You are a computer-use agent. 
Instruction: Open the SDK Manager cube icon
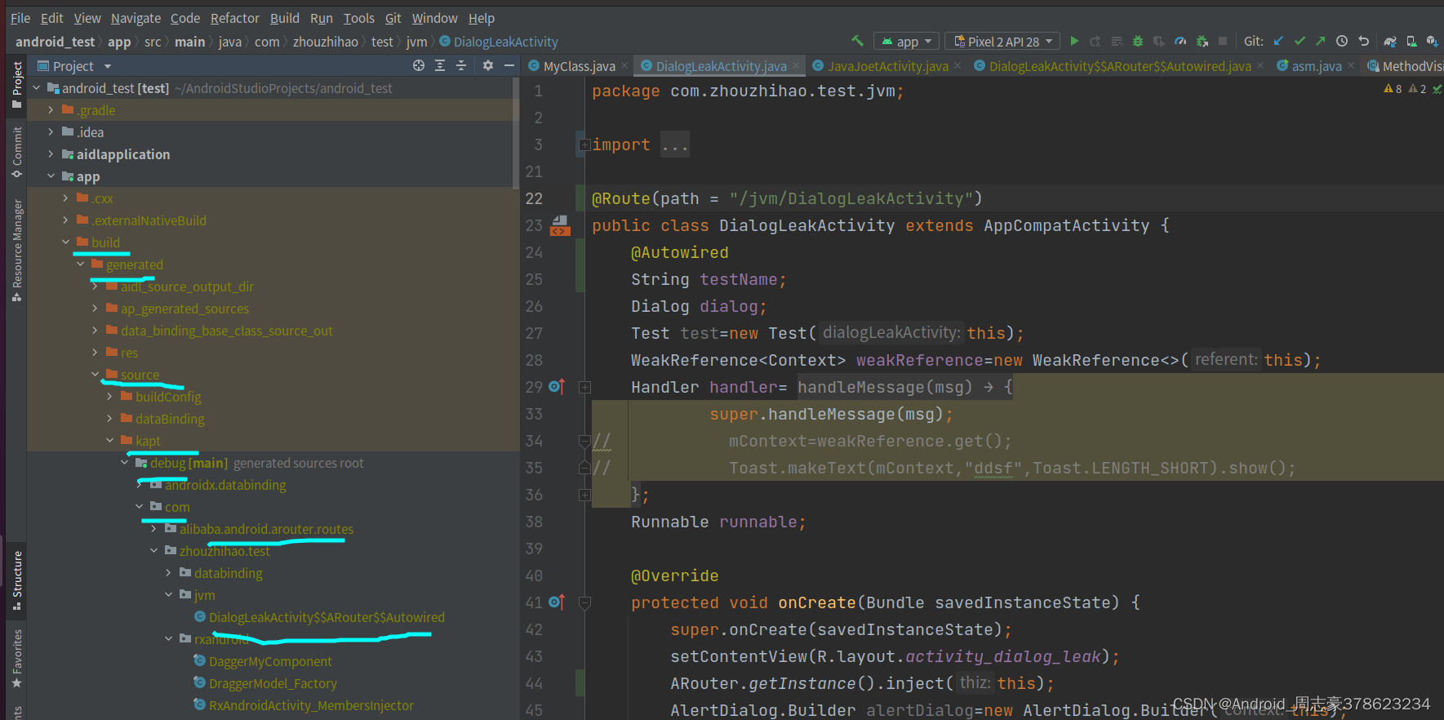(x=1432, y=41)
